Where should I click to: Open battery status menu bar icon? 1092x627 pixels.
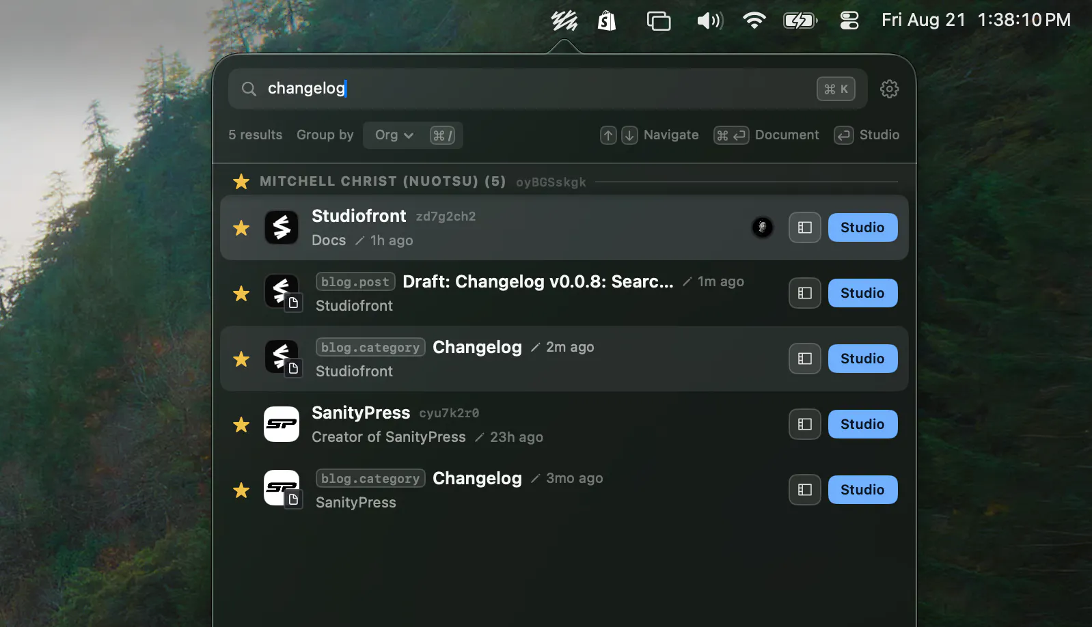(x=800, y=20)
